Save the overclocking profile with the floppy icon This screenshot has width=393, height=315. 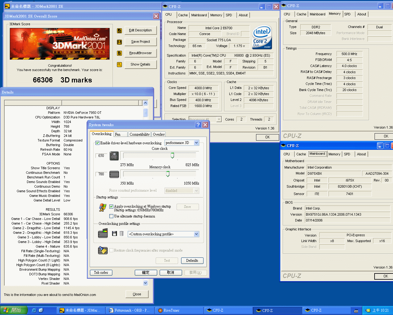pyautogui.click(x=115, y=234)
